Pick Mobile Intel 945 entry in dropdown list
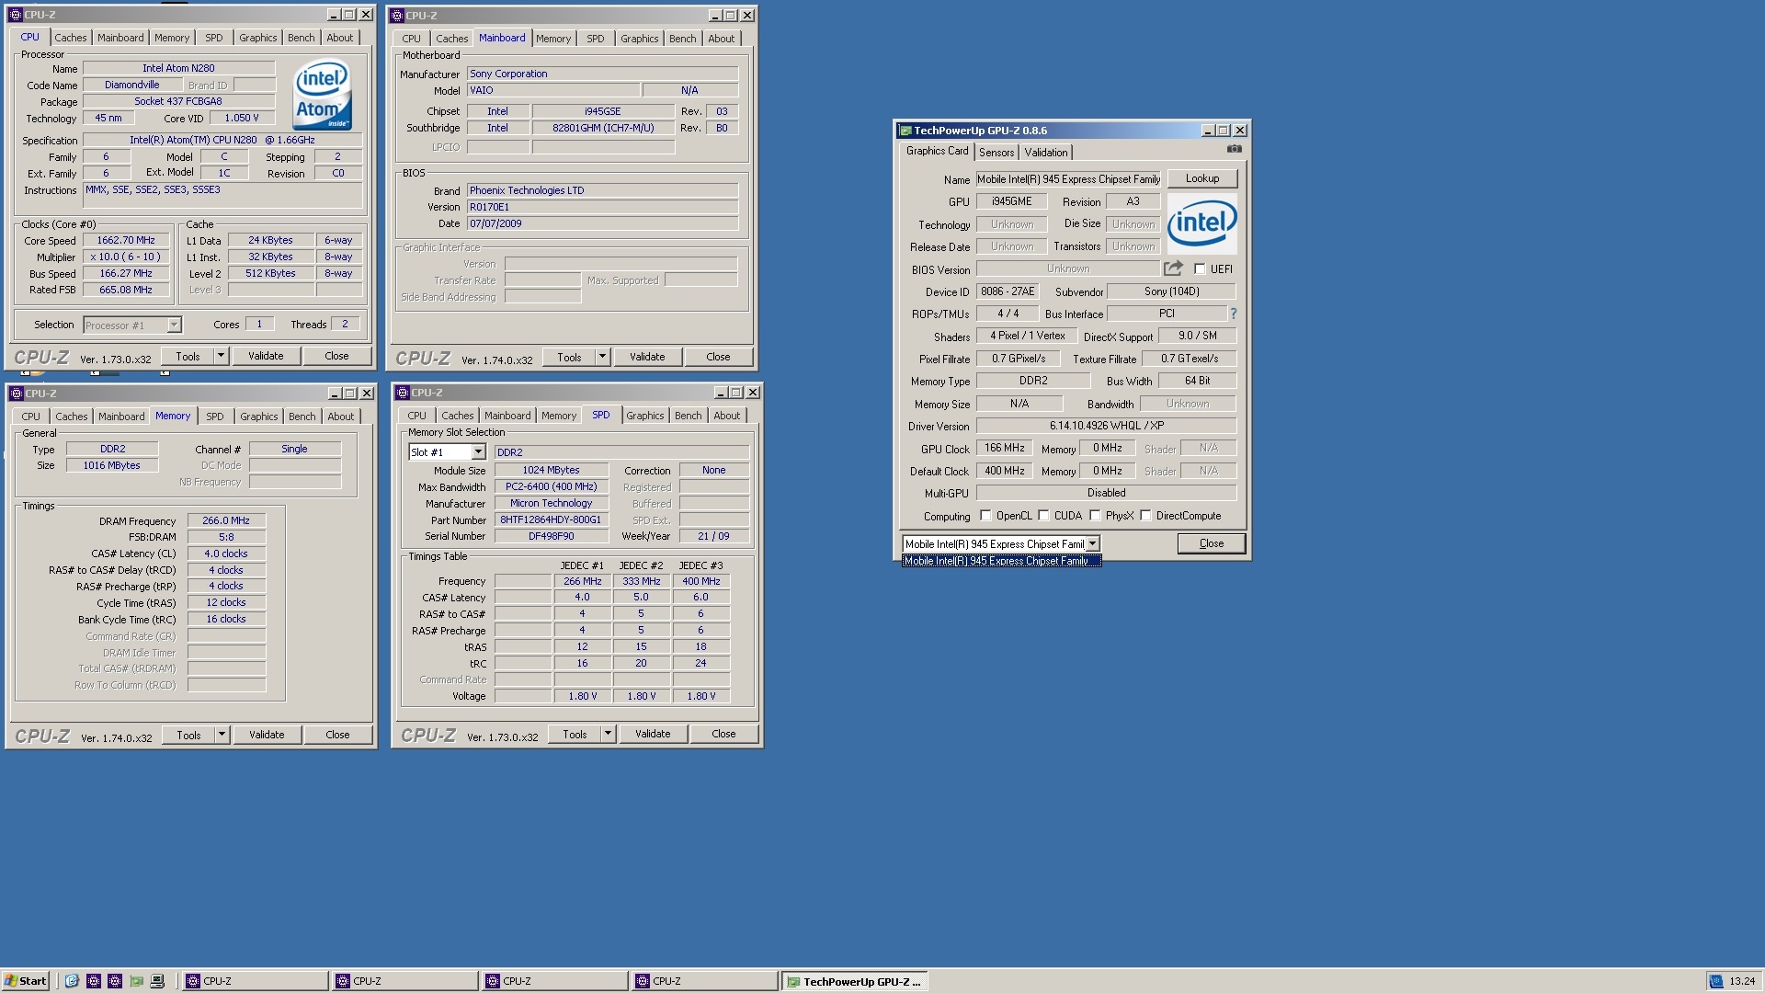 (1001, 561)
